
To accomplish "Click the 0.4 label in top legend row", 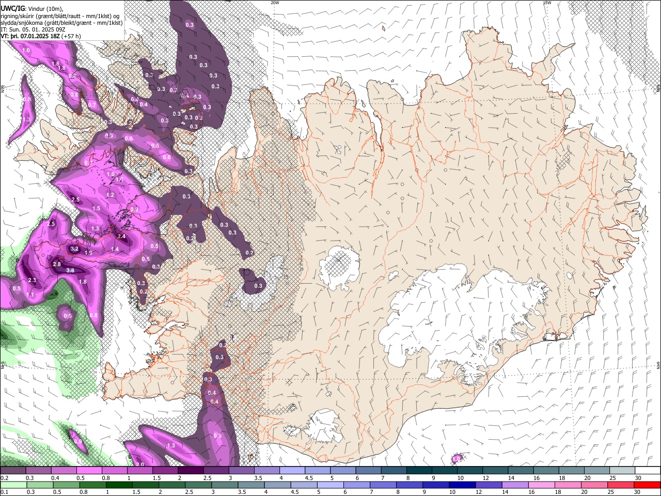I will click(x=55, y=478).
